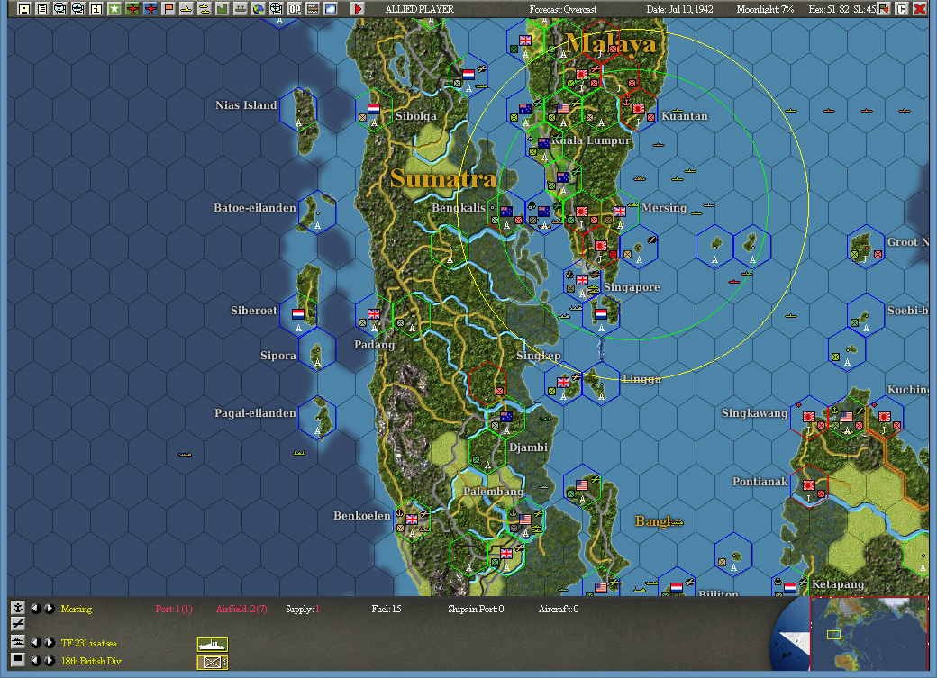Click the yellow-framed infantry unit button

(213, 662)
